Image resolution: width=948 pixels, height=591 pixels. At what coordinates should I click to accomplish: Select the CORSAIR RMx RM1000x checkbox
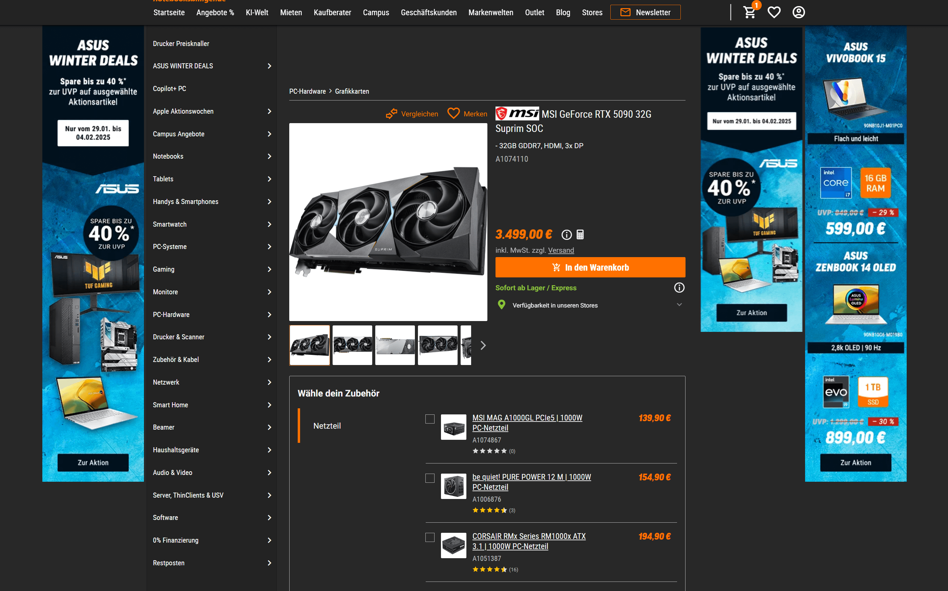coord(430,538)
